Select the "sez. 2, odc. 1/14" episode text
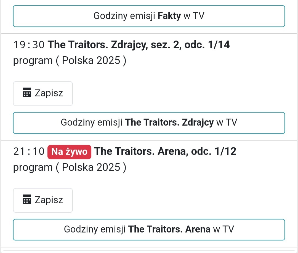Screen dimensions: 298x253 coord(190,45)
